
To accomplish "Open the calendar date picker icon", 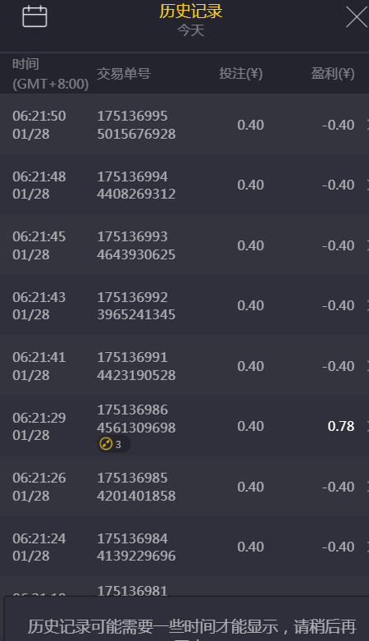I will 34,16.
